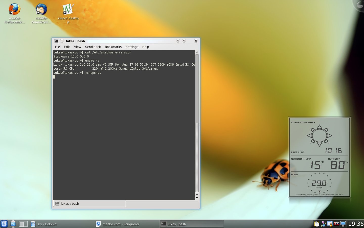Click the sun icon in weather widget

click(x=320, y=136)
